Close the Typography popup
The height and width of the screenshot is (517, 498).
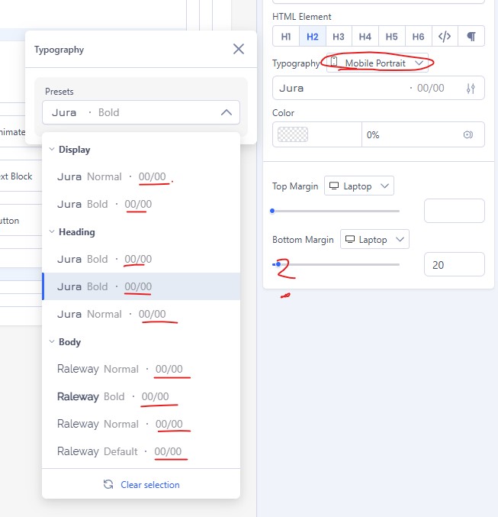(x=239, y=49)
